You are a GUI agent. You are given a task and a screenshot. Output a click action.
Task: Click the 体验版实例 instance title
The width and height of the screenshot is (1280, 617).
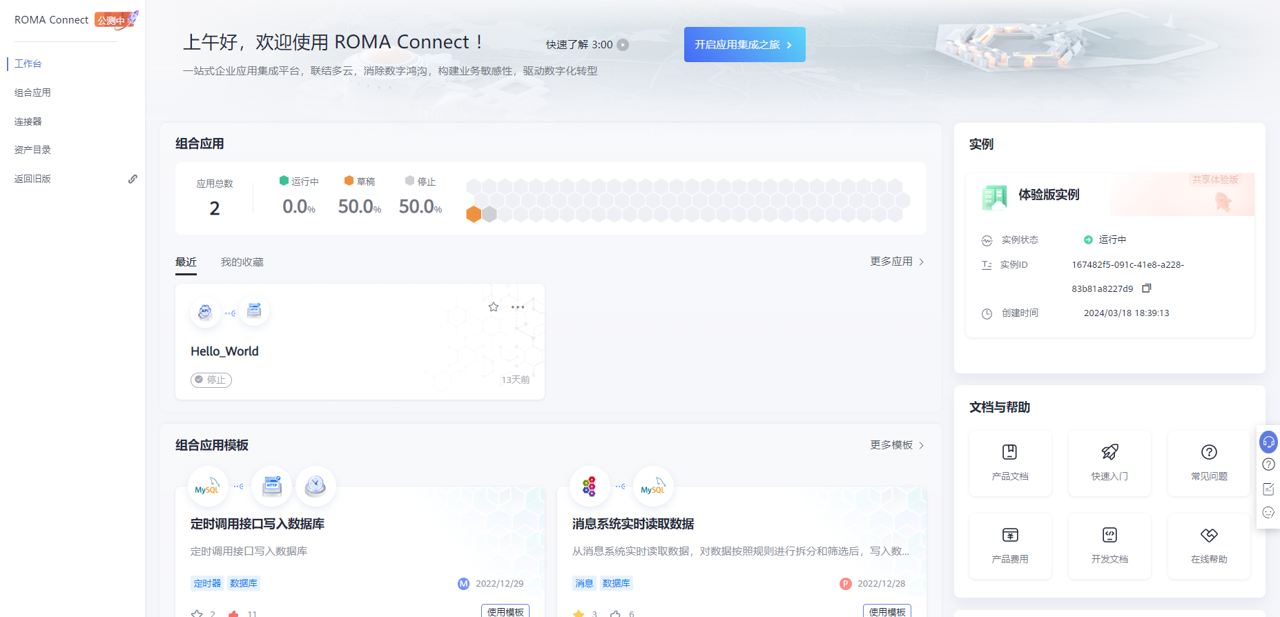[x=1049, y=195]
